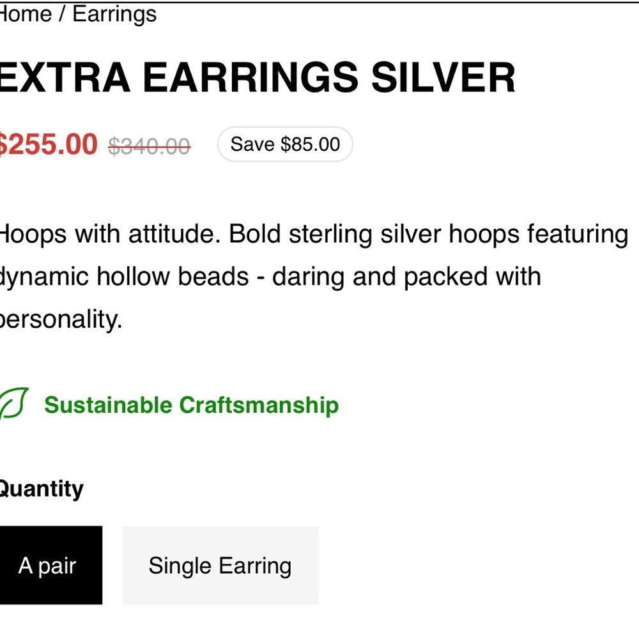This screenshot has width=639, height=639.
Task: Choose Single Earring purchase format
Action: point(220,566)
